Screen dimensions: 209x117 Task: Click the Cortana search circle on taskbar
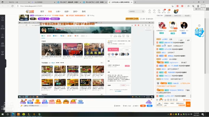click(x=8, y=114)
